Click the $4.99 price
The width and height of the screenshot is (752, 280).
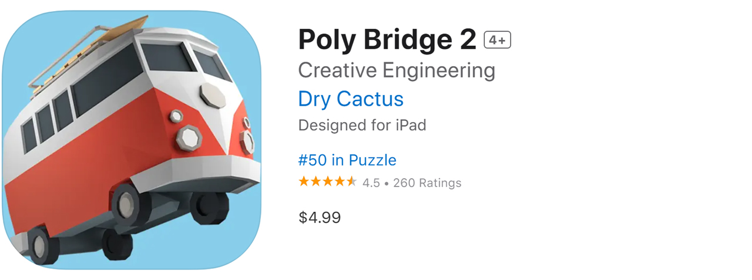pos(320,218)
